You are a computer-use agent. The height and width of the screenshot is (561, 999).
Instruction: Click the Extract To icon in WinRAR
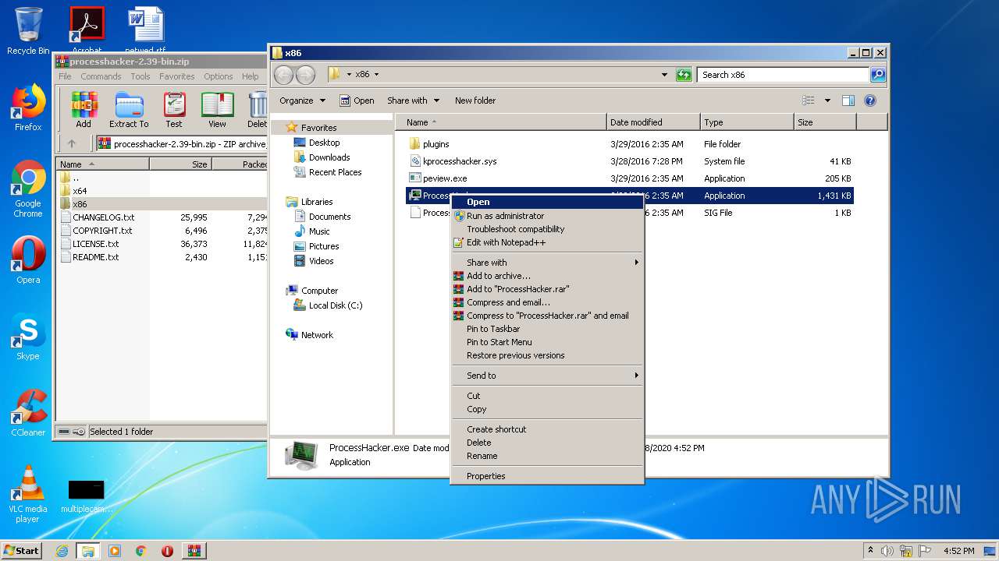point(129,110)
